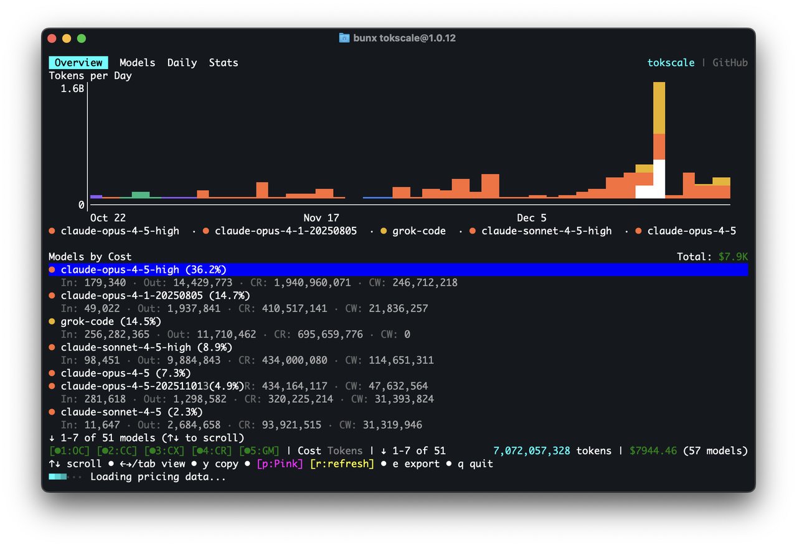Click the folder icon in the title bar
Screen dimensions: 797x547
pyautogui.click(x=344, y=38)
